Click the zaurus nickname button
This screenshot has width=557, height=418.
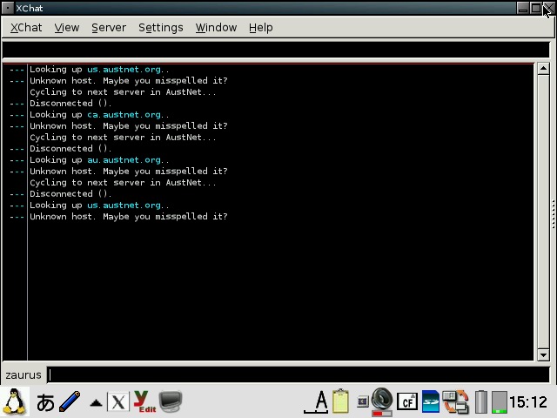[x=23, y=374]
